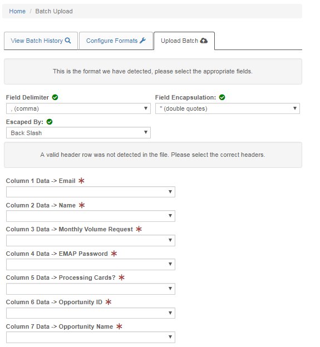This screenshot has width=320, height=347.
Task: Click the green check beside Field Delimiter
Action: tap(55, 97)
